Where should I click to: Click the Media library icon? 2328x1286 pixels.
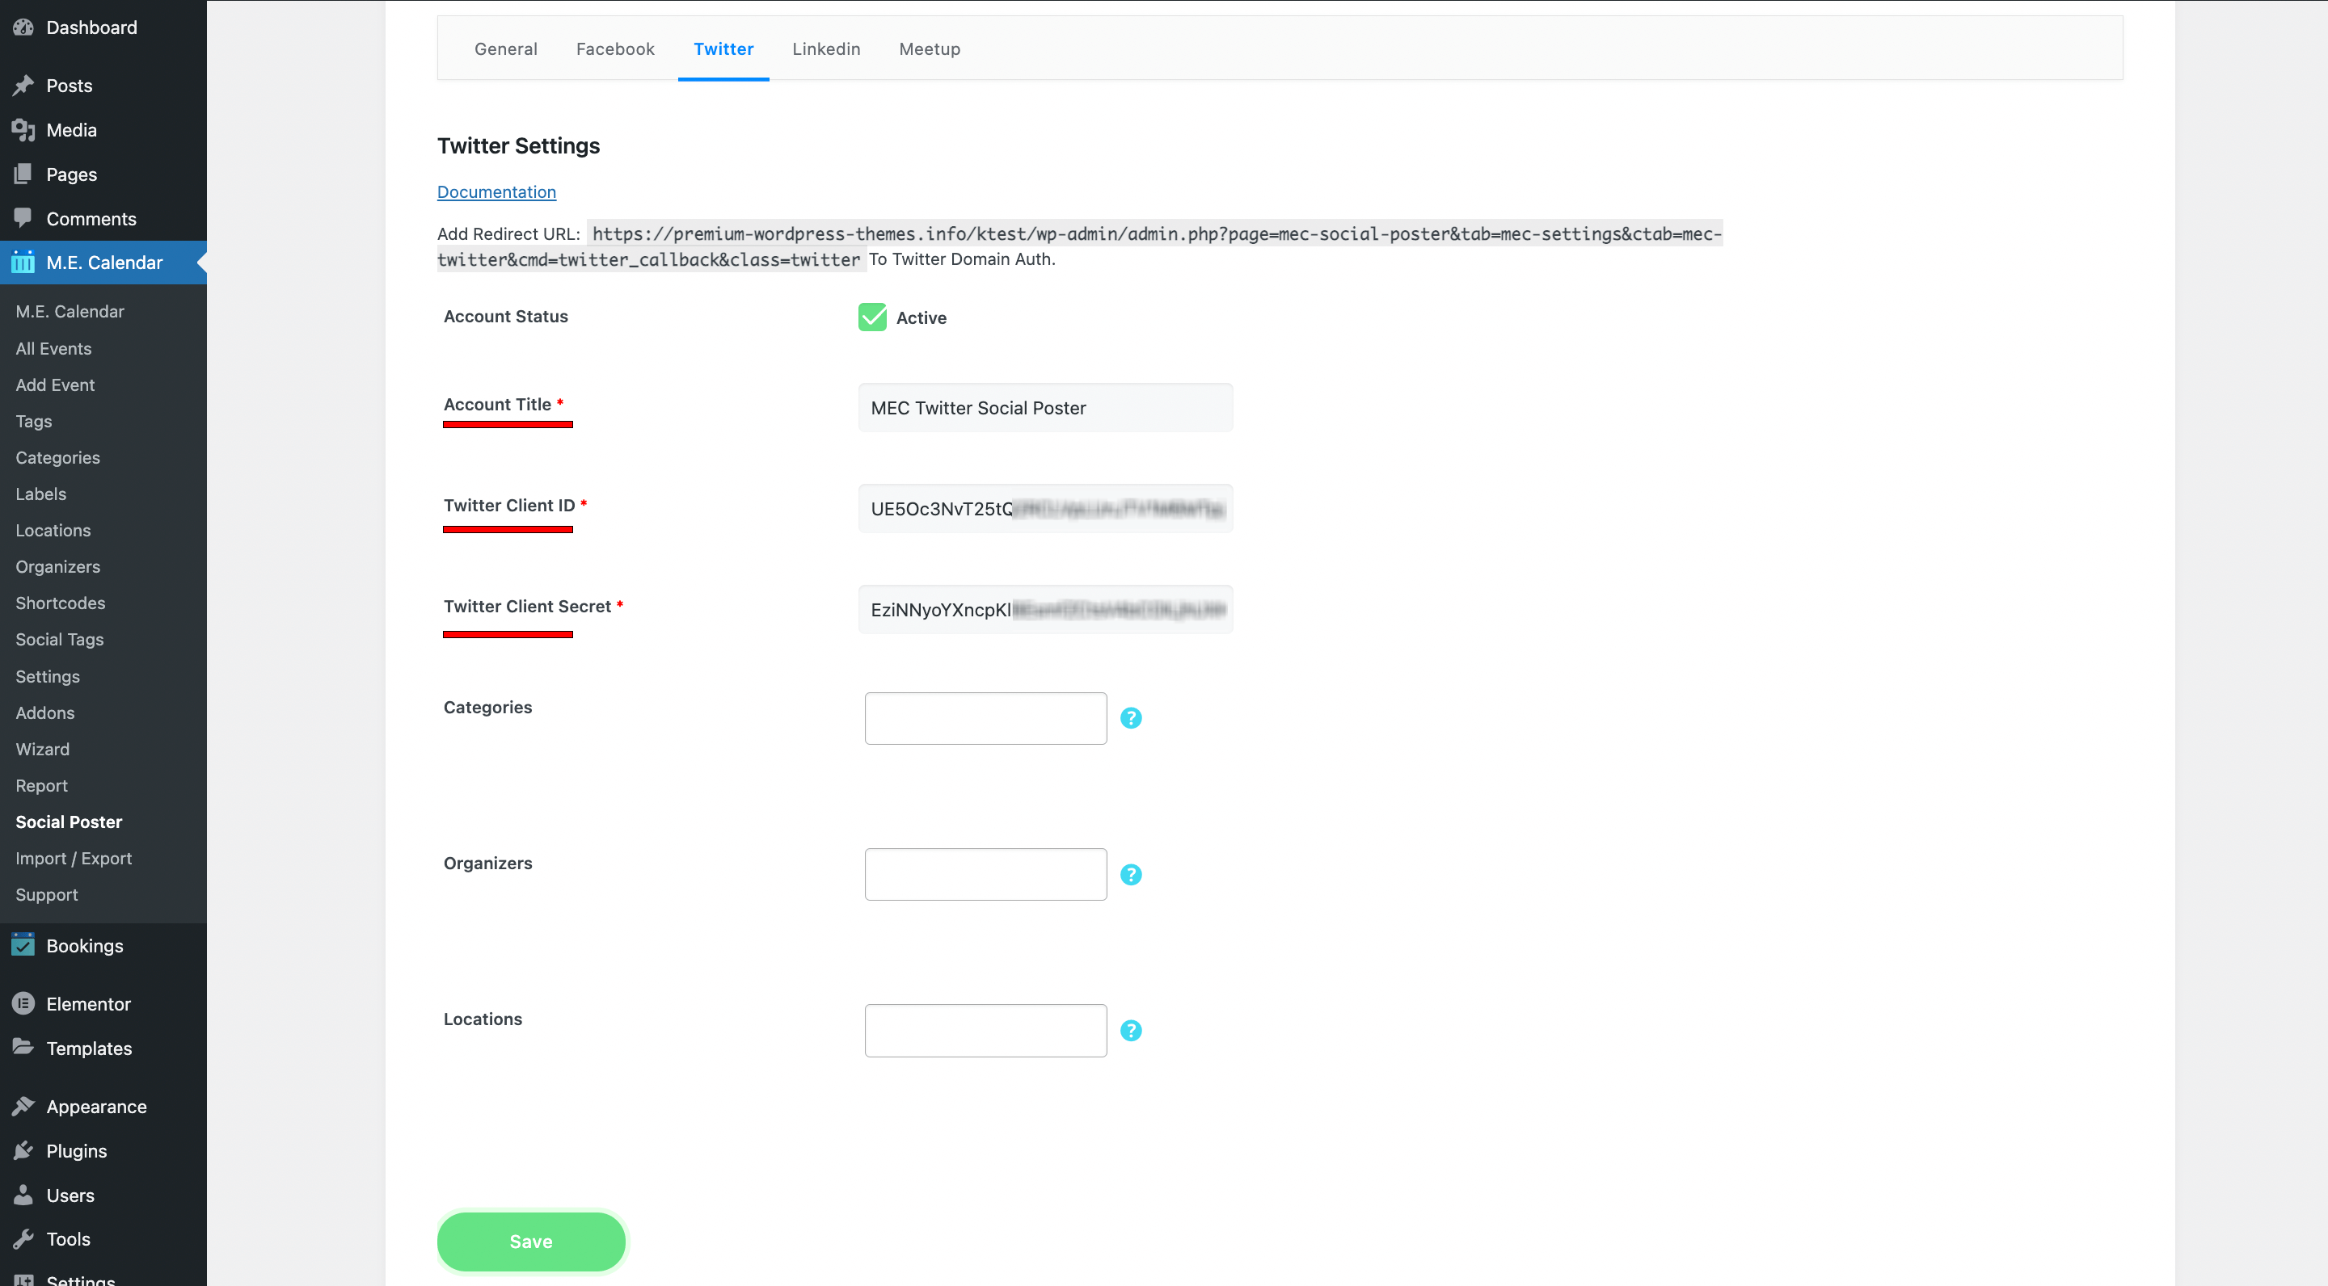coord(23,129)
